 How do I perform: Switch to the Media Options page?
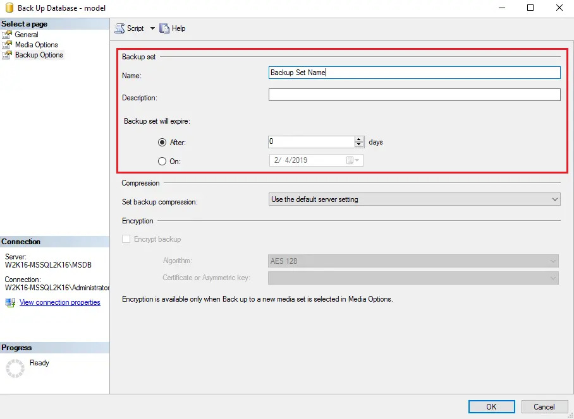37,45
